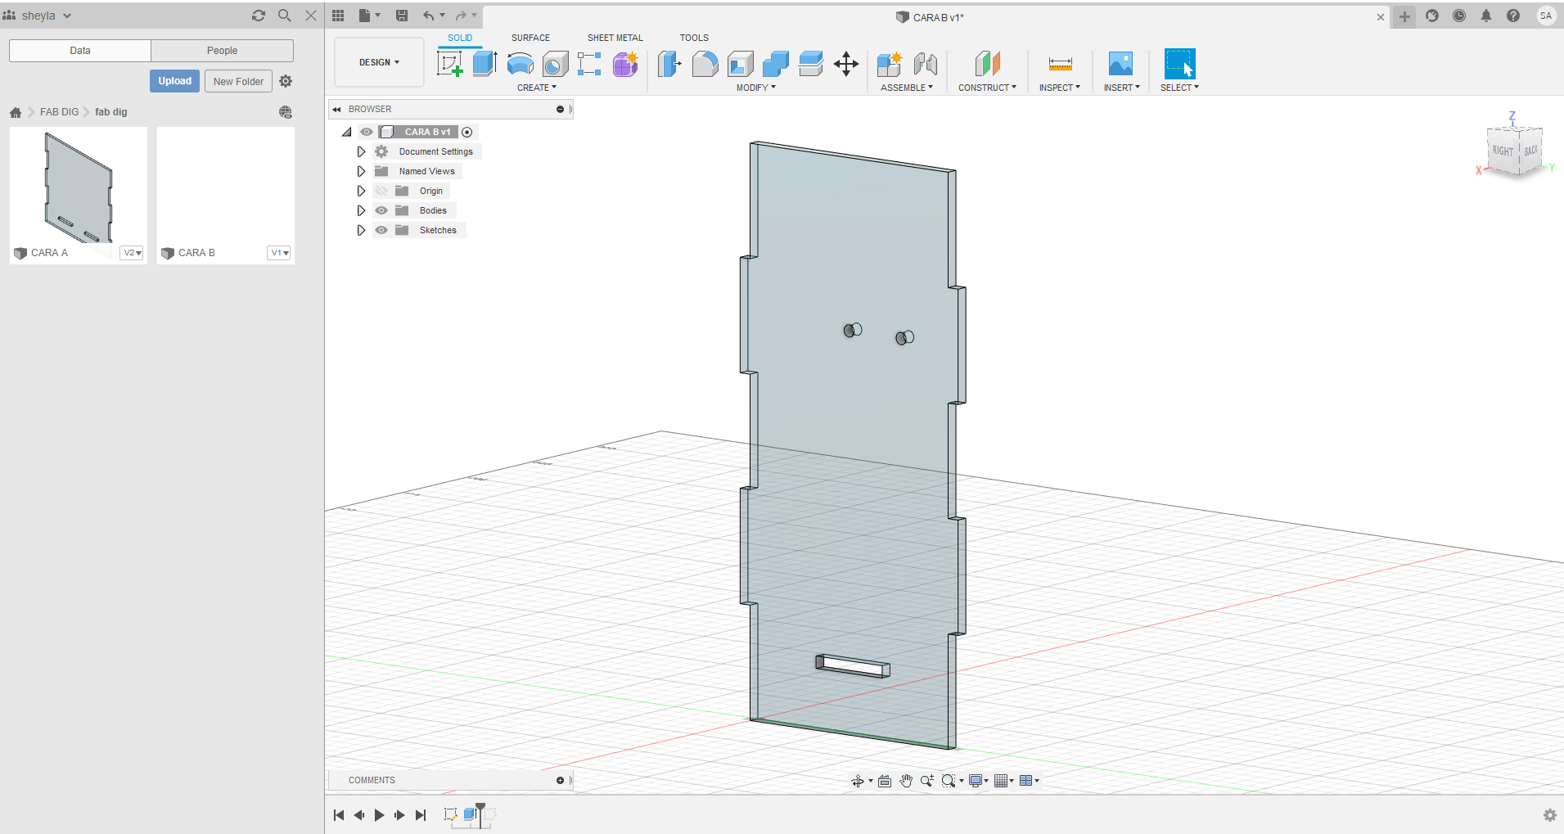Click the Offset Plane construct icon
Viewport: 1564px width, 834px height.
point(987,64)
